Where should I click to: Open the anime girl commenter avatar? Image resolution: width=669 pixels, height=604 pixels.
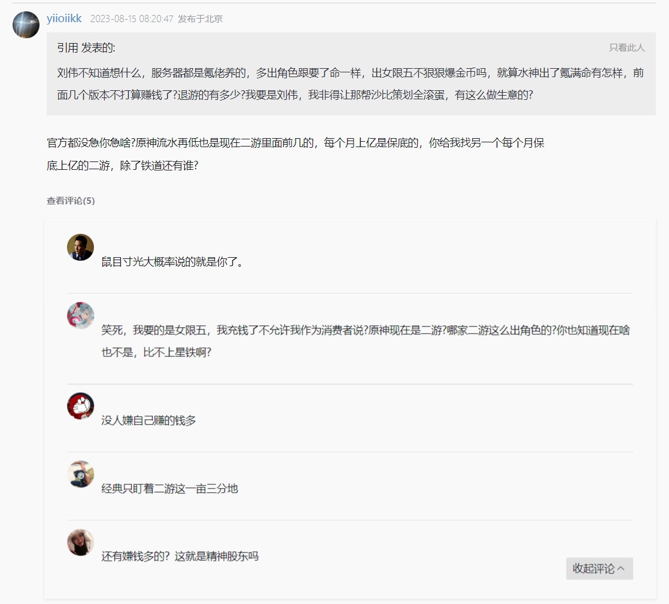coord(81,315)
